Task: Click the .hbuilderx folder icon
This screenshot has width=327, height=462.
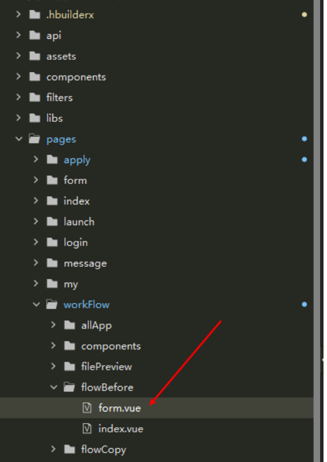Action: tap(35, 15)
